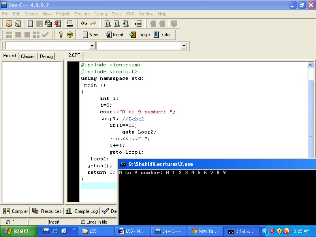Click the smiley face About icon

coord(70,35)
